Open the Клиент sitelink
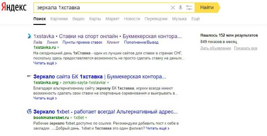Screen dimensions: 267x136 (113, 42)
